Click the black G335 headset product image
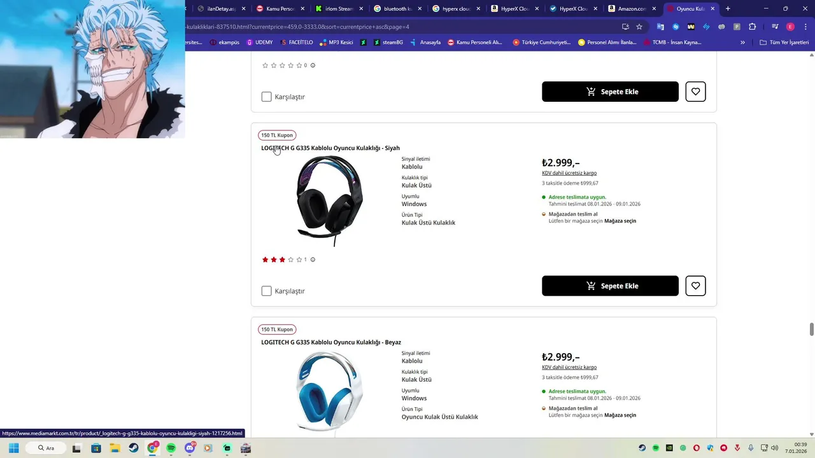Image resolution: width=815 pixels, height=458 pixels. [329, 201]
